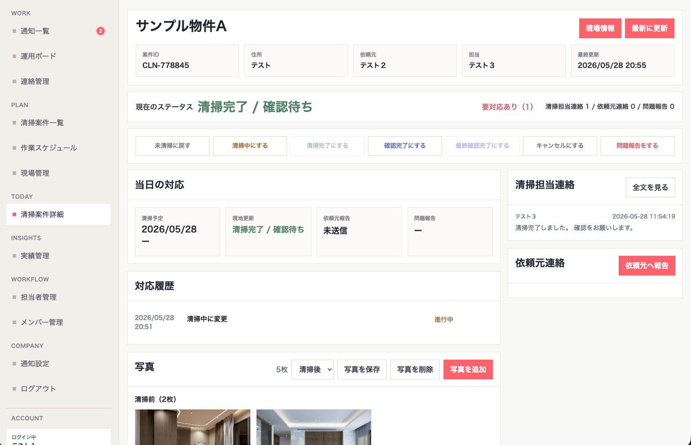This screenshot has height=445, width=691.
Task: Click the 依頼元 value テスト２
Action: click(373, 65)
